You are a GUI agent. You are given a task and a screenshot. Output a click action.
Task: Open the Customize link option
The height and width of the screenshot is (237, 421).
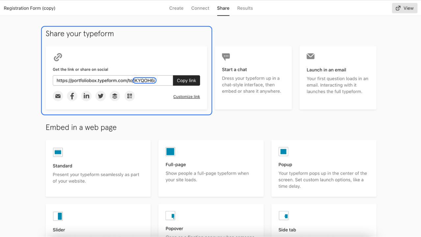[x=186, y=97]
